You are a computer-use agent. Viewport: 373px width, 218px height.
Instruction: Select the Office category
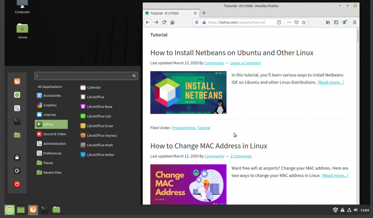[51, 124]
